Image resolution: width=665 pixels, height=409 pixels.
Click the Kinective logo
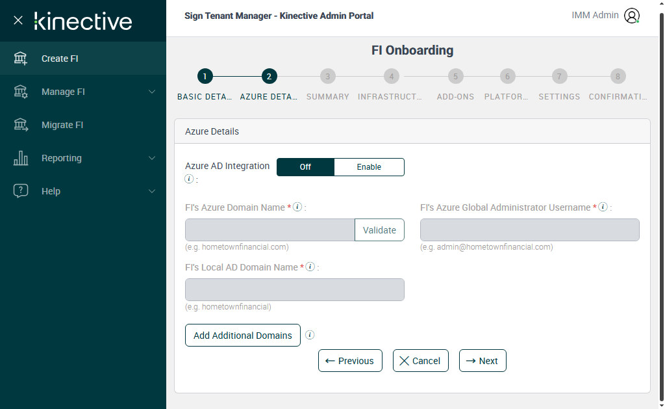pos(83,21)
